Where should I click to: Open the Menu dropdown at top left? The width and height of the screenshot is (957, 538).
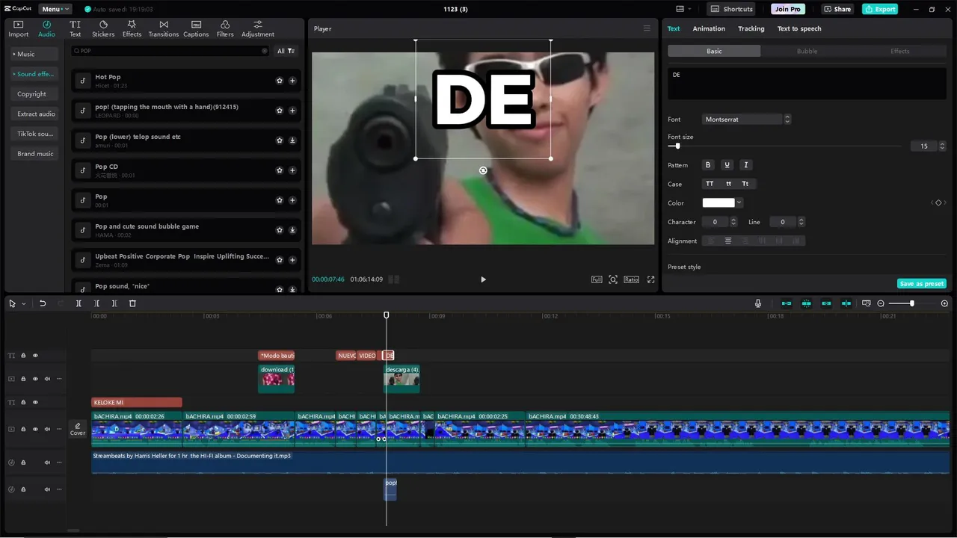point(56,9)
